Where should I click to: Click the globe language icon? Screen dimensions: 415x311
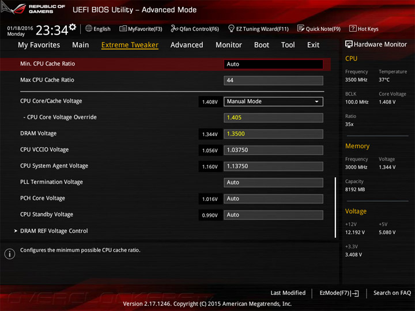pos(89,28)
